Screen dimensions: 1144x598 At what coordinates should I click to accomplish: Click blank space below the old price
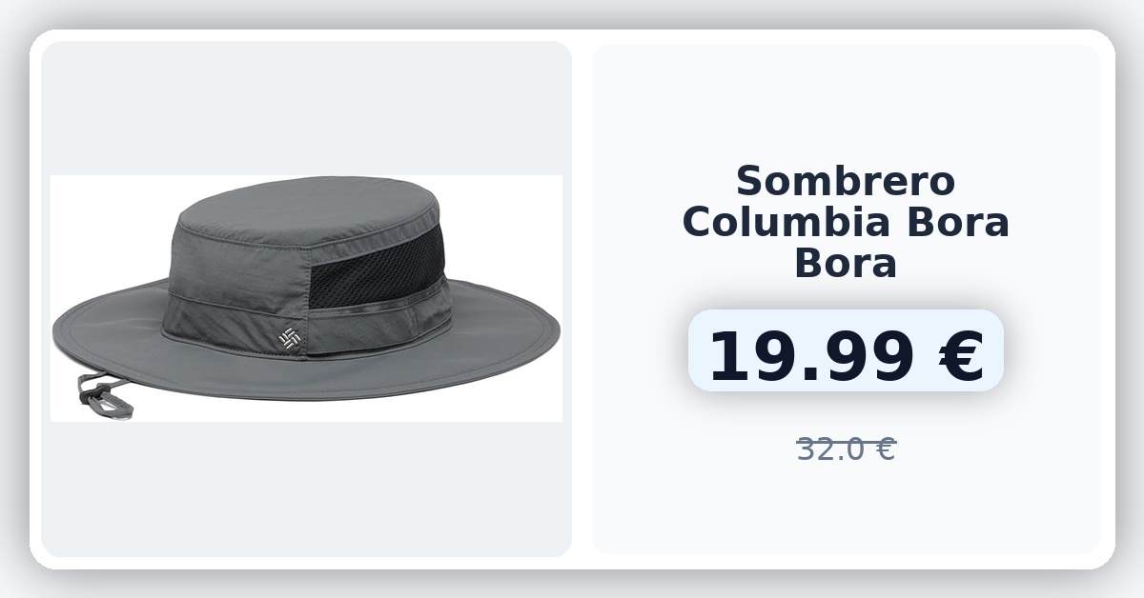846,509
